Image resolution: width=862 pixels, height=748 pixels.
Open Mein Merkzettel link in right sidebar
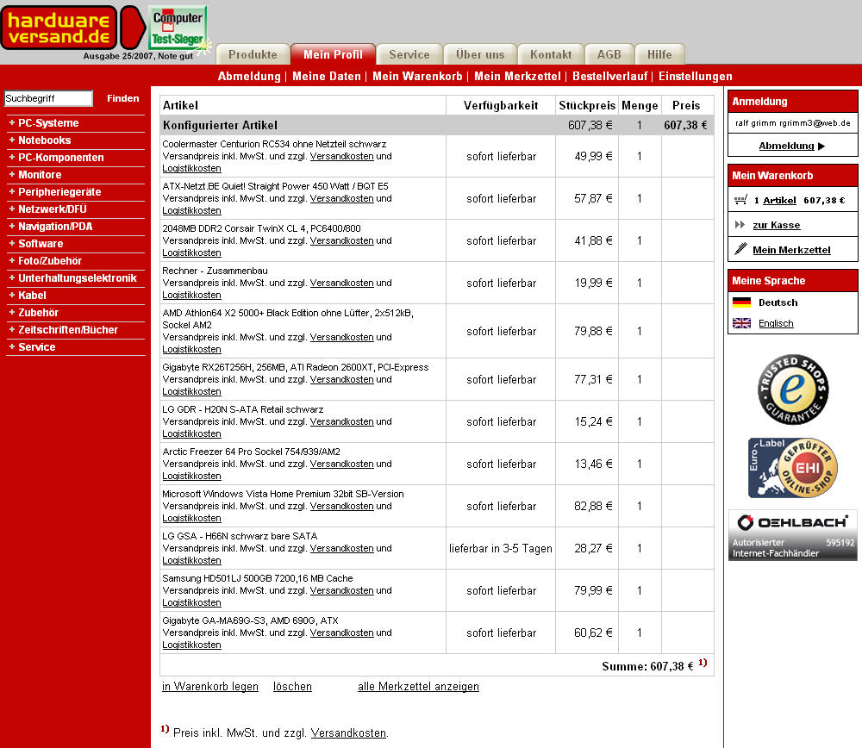[791, 250]
